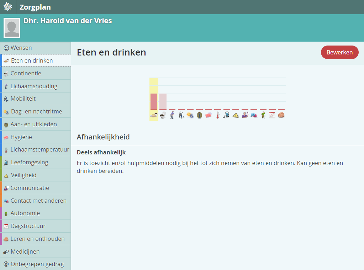Screen dimensions: 364x270
Task: Navigate to Communicatie in sidebar
Action: pos(30,188)
